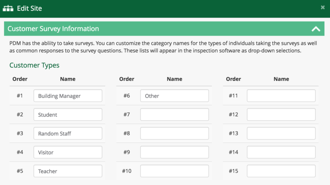Select the empty name field for #8
The height and width of the screenshot is (185, 330).
(174, 133)
